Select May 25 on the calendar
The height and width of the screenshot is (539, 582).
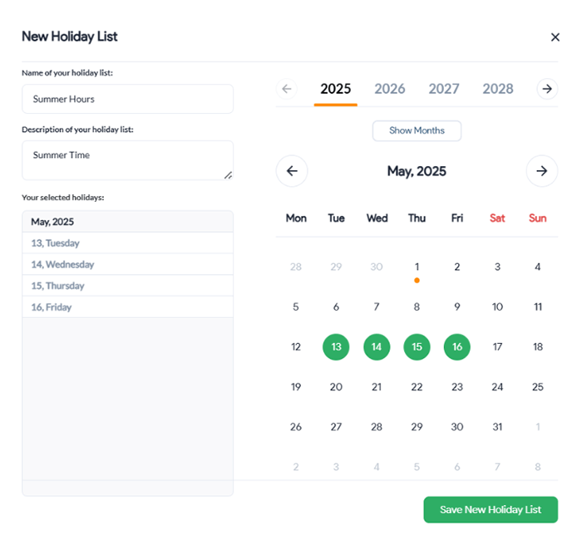(537, 387)
